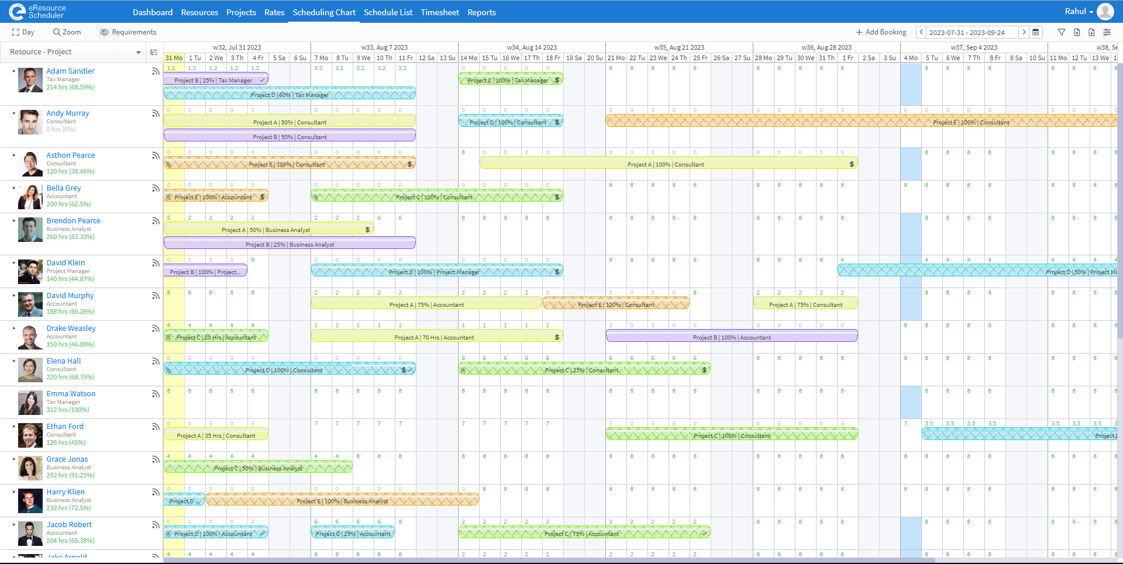Image resolution: width=1123 pixels, height=564 pixels.
Task: Select David Klein's Project B 100% booking bar
Action: 205,271
